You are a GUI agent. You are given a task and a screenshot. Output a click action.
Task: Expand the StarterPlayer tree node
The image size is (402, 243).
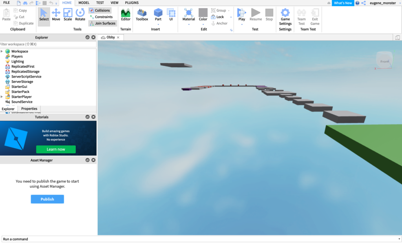pos(2,97)
